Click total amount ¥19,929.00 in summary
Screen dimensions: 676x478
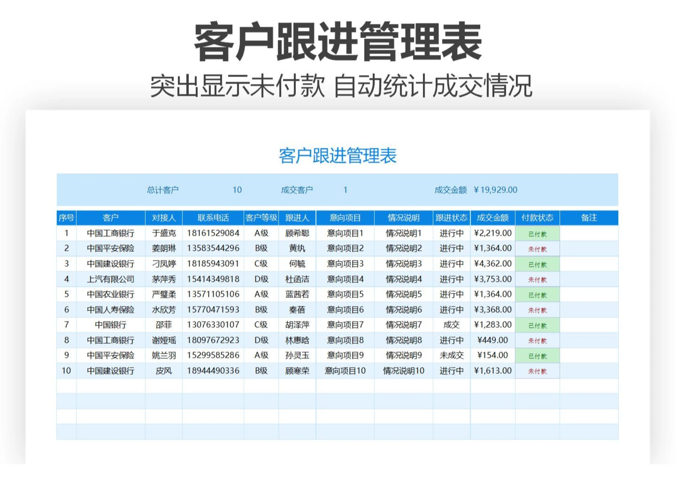point(495,190)
